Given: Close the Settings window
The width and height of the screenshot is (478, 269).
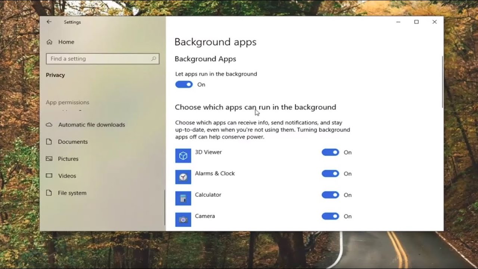Looking at the screenshot, I should pos(434,22).
